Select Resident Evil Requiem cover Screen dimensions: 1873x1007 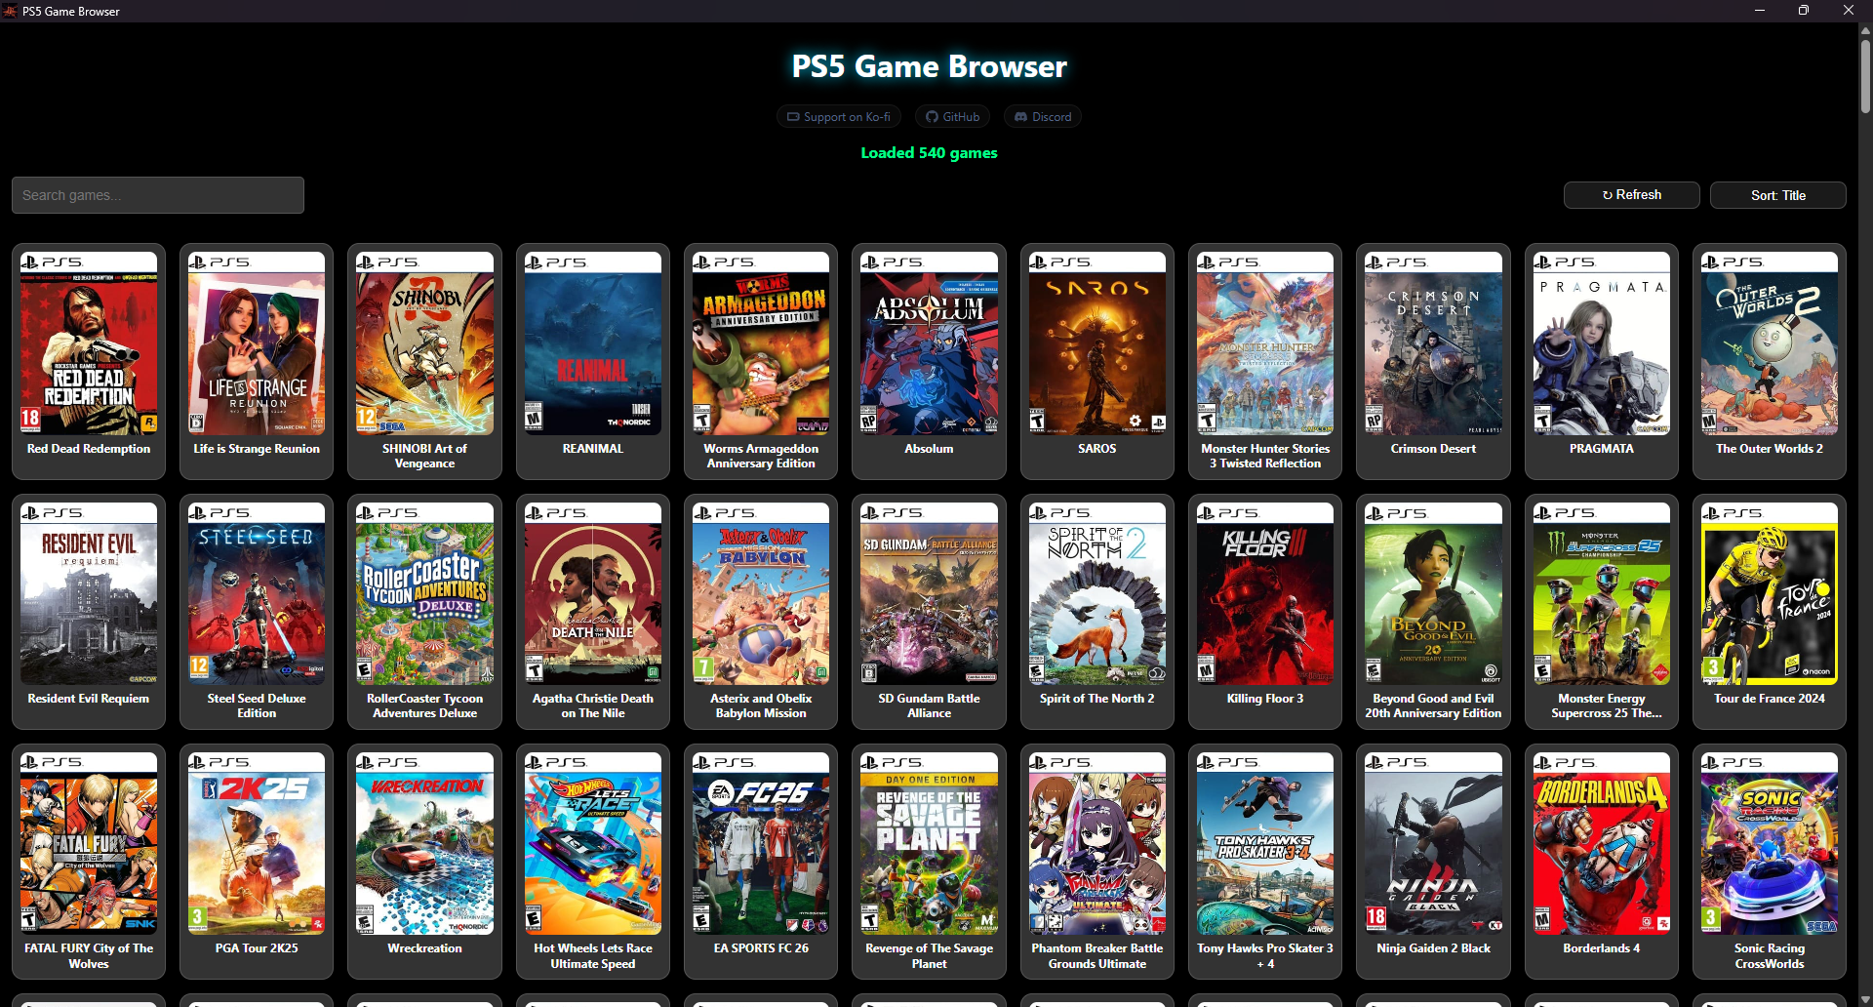(x=89, y=593)
